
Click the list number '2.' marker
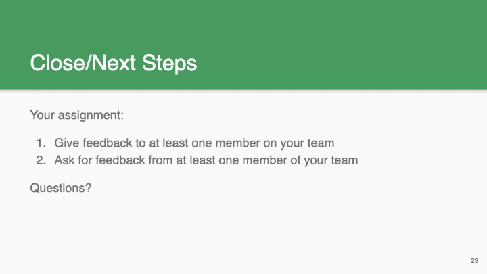41,160
